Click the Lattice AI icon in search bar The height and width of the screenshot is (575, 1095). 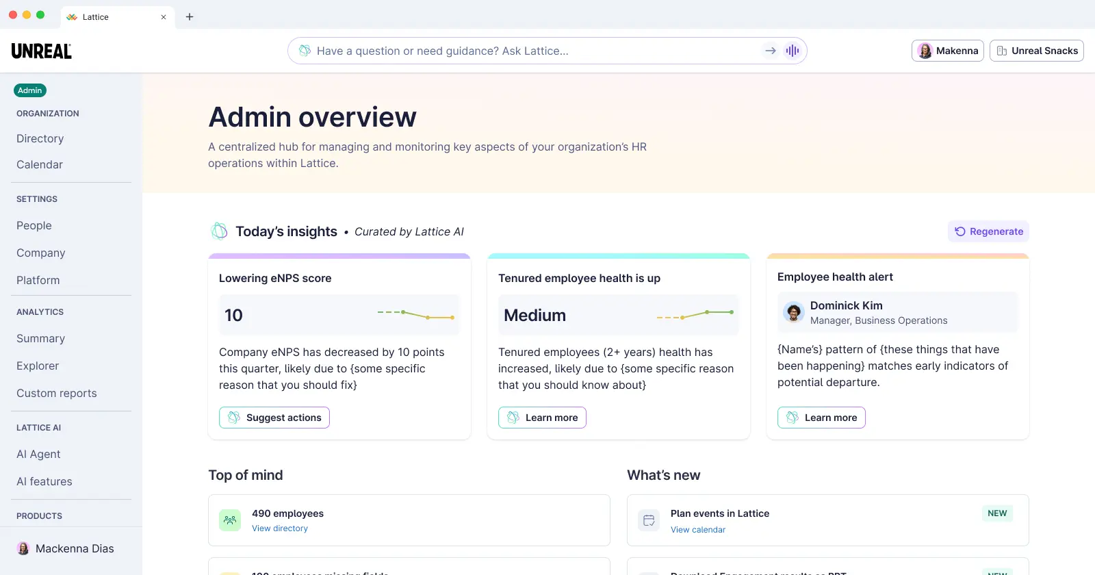(x=305, y=51)
